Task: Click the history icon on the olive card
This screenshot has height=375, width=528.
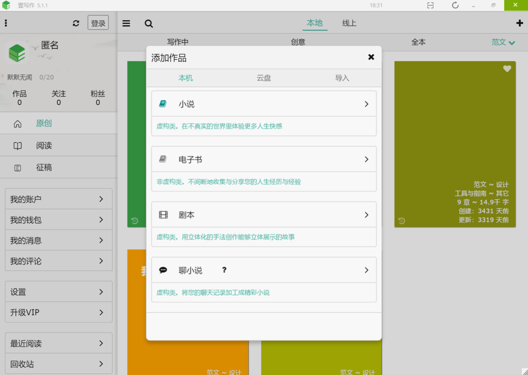Action: pos(402,220)
